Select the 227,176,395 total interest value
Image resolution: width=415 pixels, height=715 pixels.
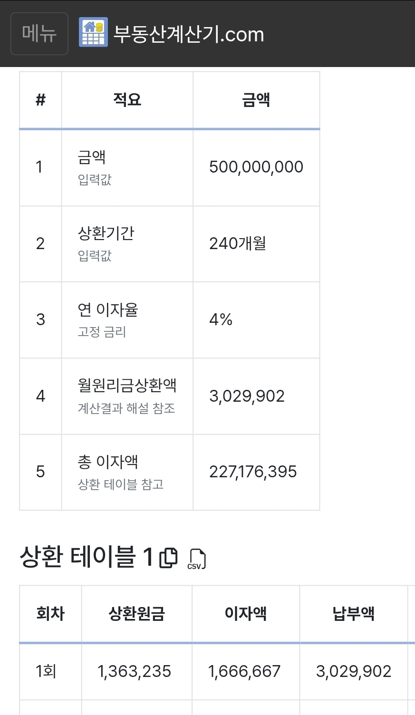tap(253, 472)
